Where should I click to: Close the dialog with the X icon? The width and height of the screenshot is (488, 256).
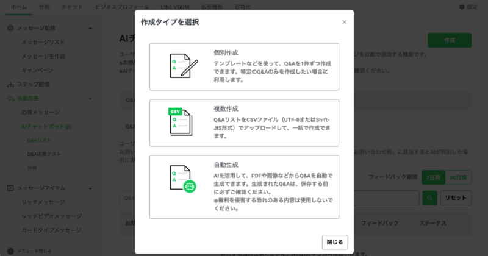pos(344,22)
